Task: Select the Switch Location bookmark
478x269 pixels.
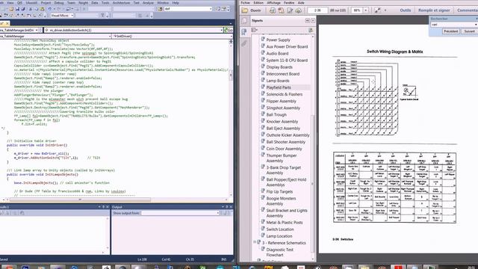Action: [280, 229]
